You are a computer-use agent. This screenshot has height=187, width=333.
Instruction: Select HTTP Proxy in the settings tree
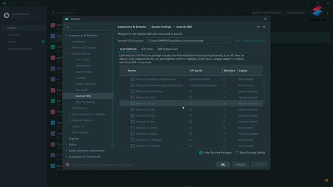coord(82,60)
